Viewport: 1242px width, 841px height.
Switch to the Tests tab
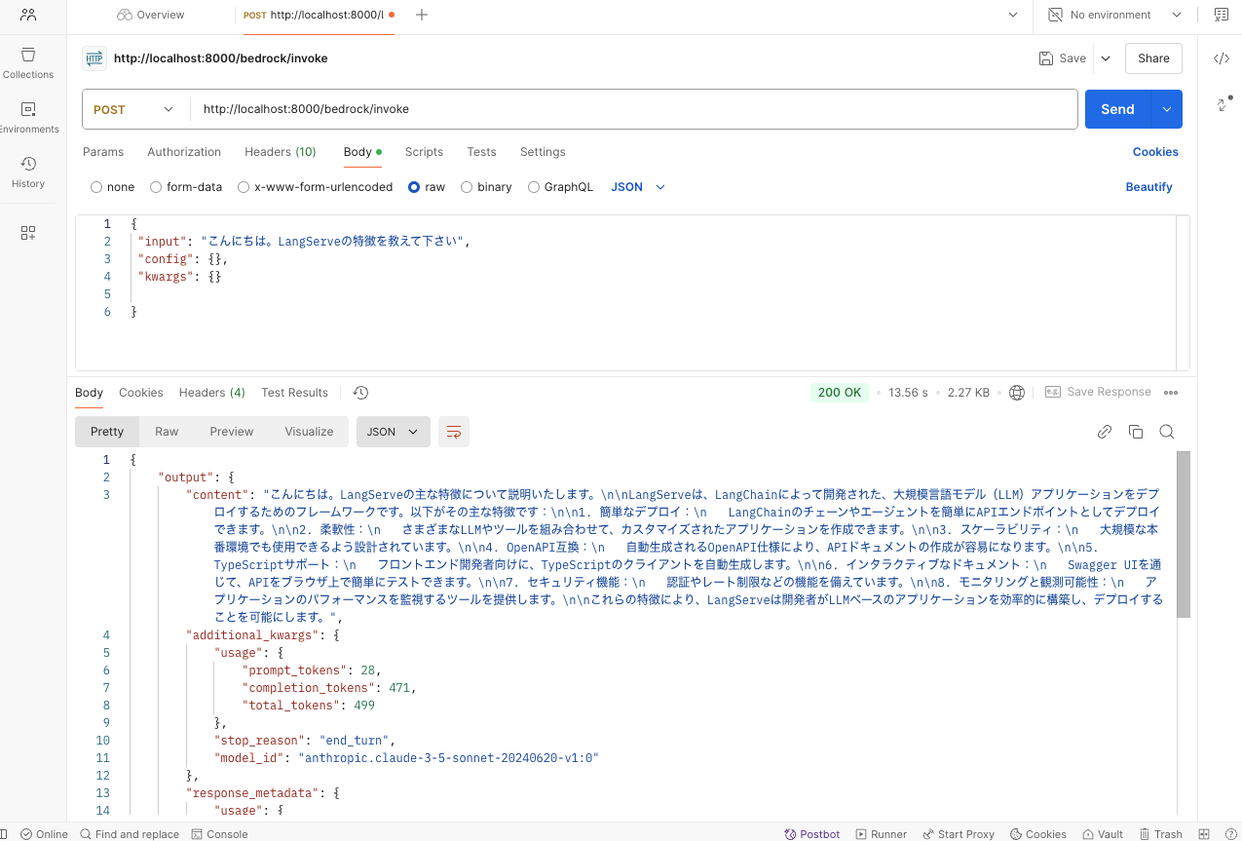tap(481, 152)
